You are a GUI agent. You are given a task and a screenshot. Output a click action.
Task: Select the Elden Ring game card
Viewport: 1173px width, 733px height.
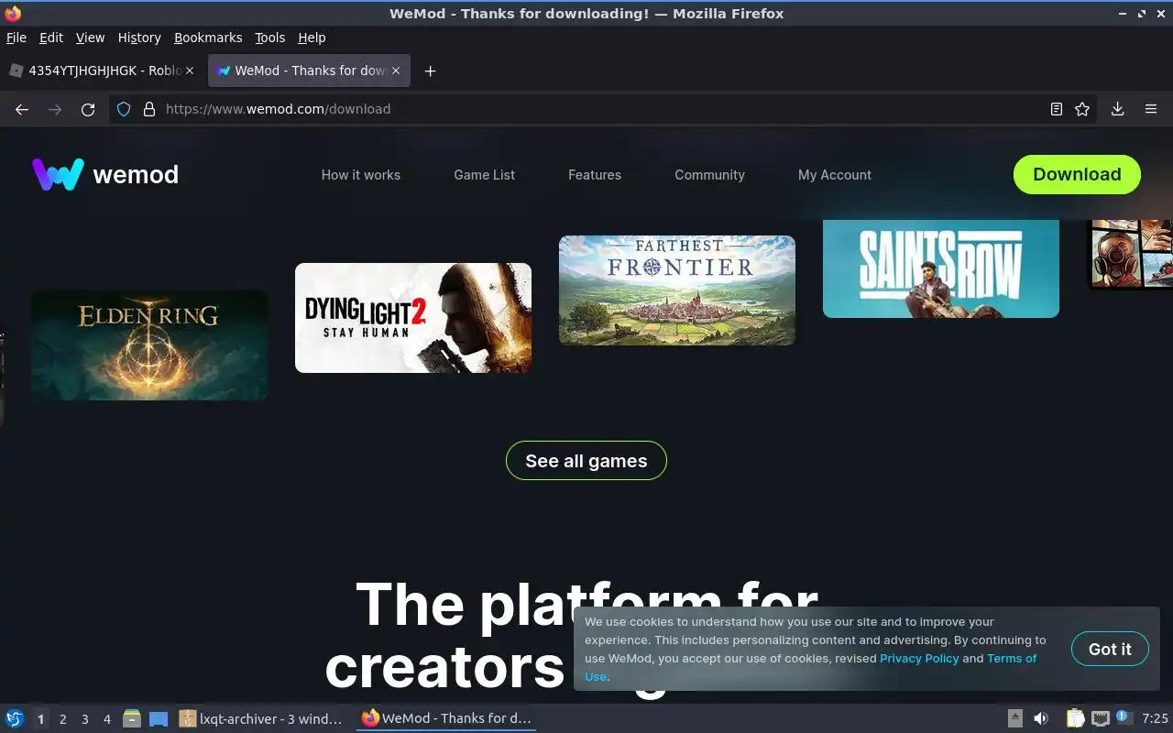149,345
